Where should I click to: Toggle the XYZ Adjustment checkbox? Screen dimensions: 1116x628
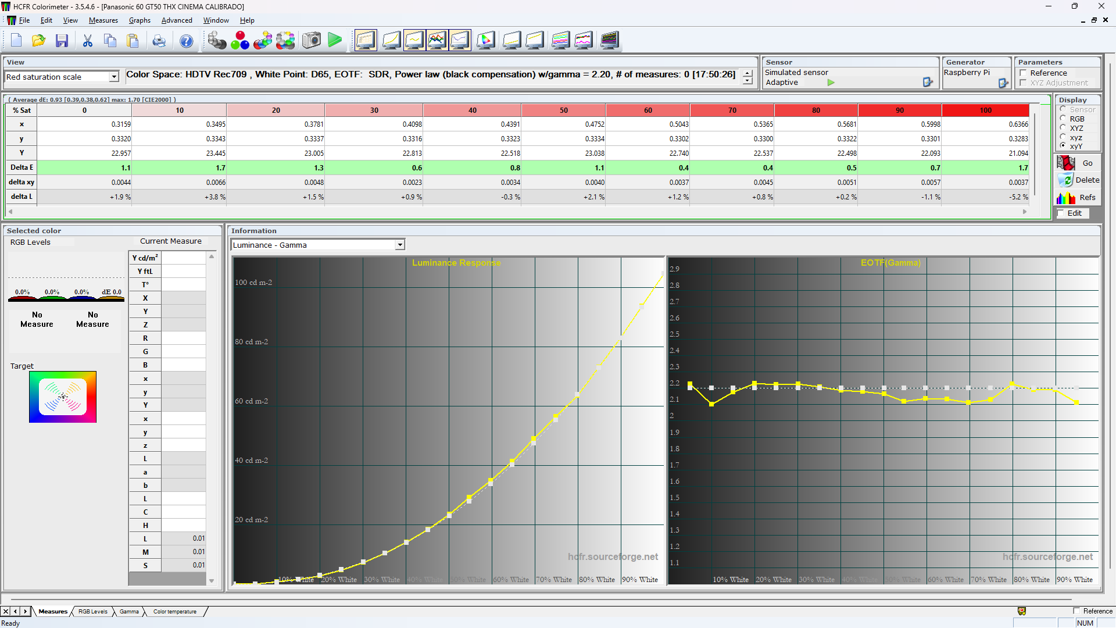[1023, 83]
